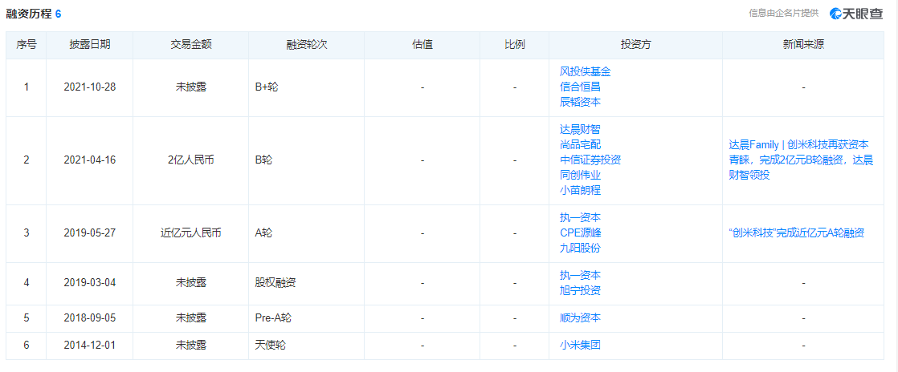Screen dimensions: 898x372
Task: Click the 投资方 column header
Action: [635, 45]
